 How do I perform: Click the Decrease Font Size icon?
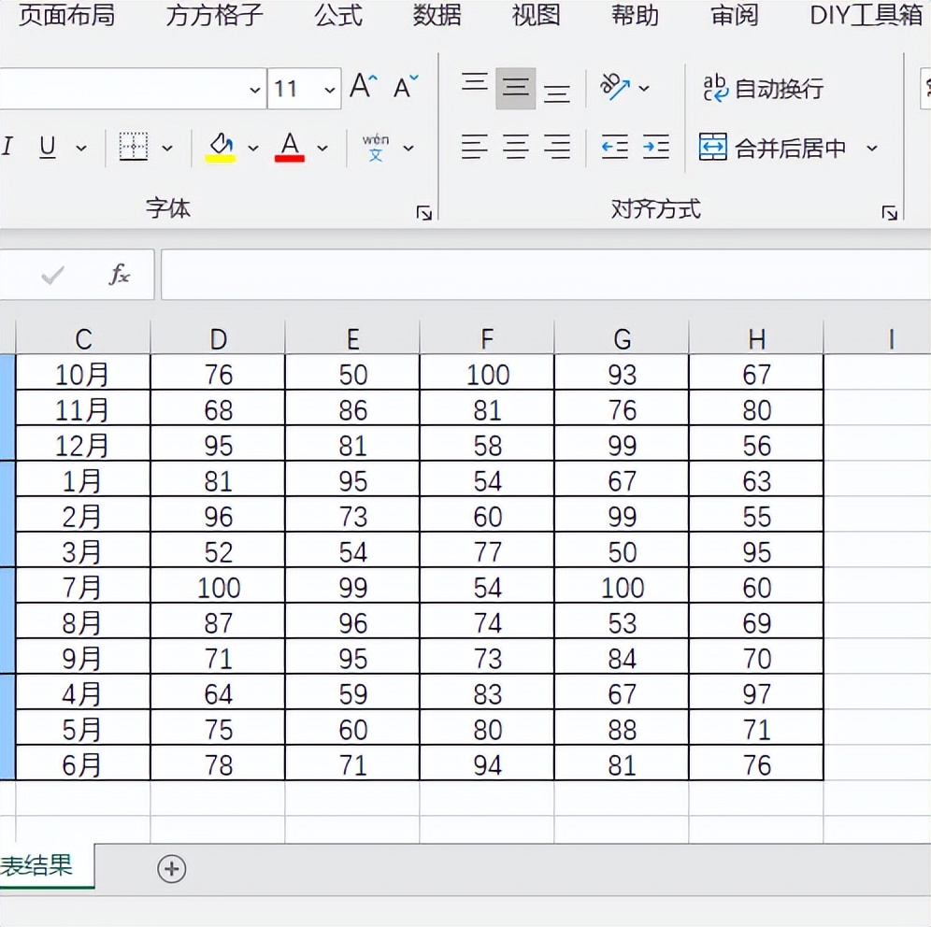coord(406,88)
